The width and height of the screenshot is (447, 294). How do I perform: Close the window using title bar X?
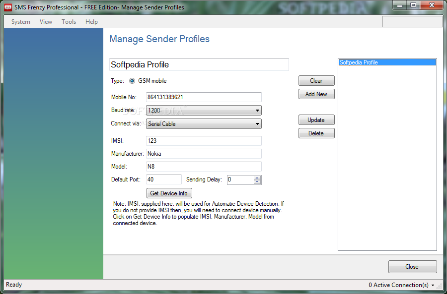click(x=432, y=5)
